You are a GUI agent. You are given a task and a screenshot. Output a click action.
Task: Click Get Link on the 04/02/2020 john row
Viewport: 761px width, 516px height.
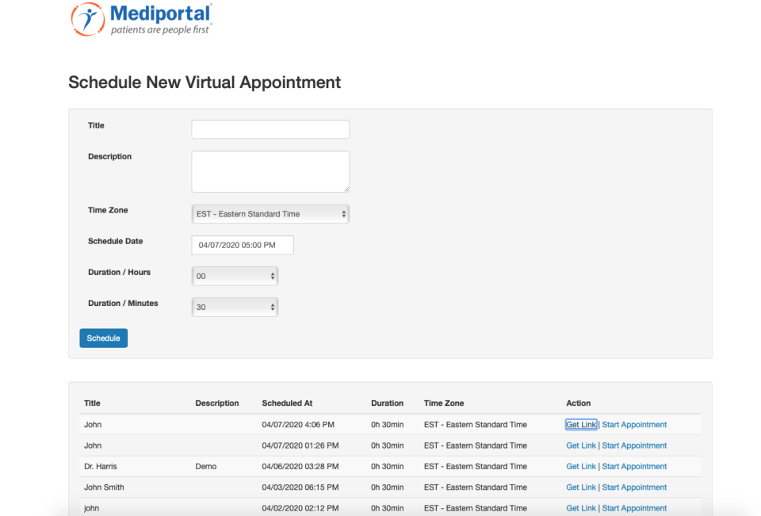(580, 507)
